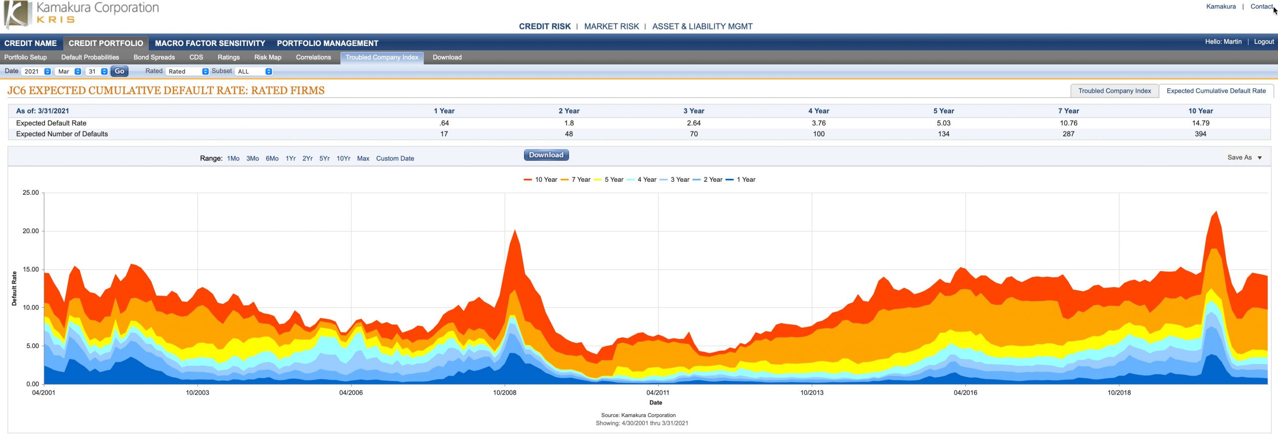Click the 1 Year expected defaults value 17

point(444,134)
